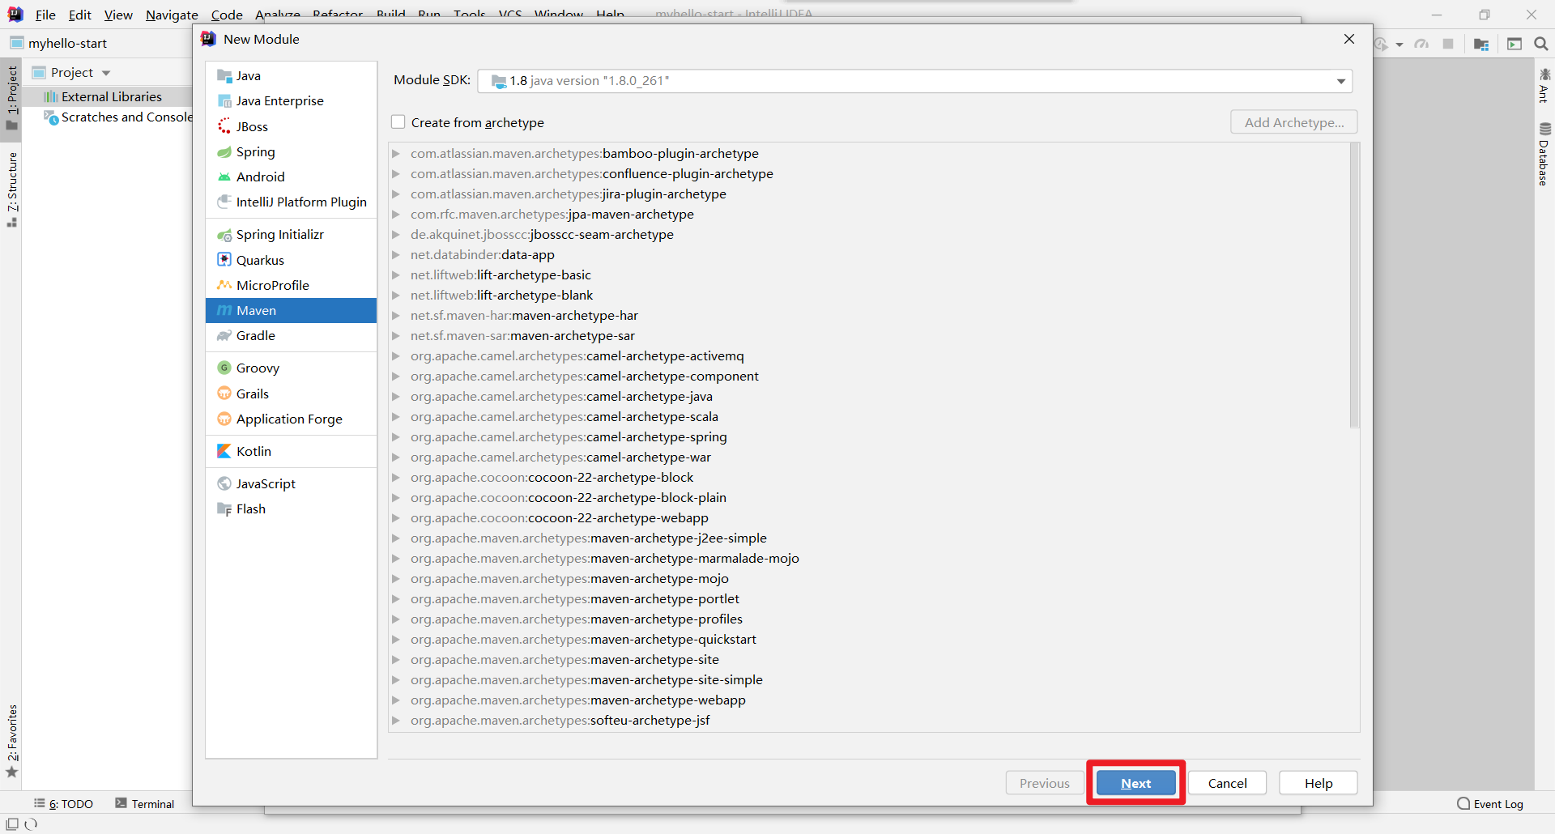
Task: Open Code menu
Action: (x=227, y=15)
